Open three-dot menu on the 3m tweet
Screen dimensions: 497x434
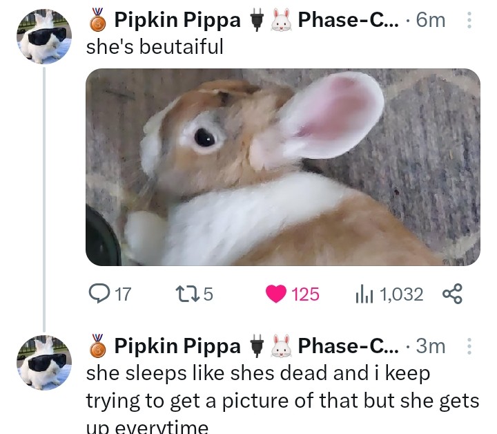click(x=469, y=346)
